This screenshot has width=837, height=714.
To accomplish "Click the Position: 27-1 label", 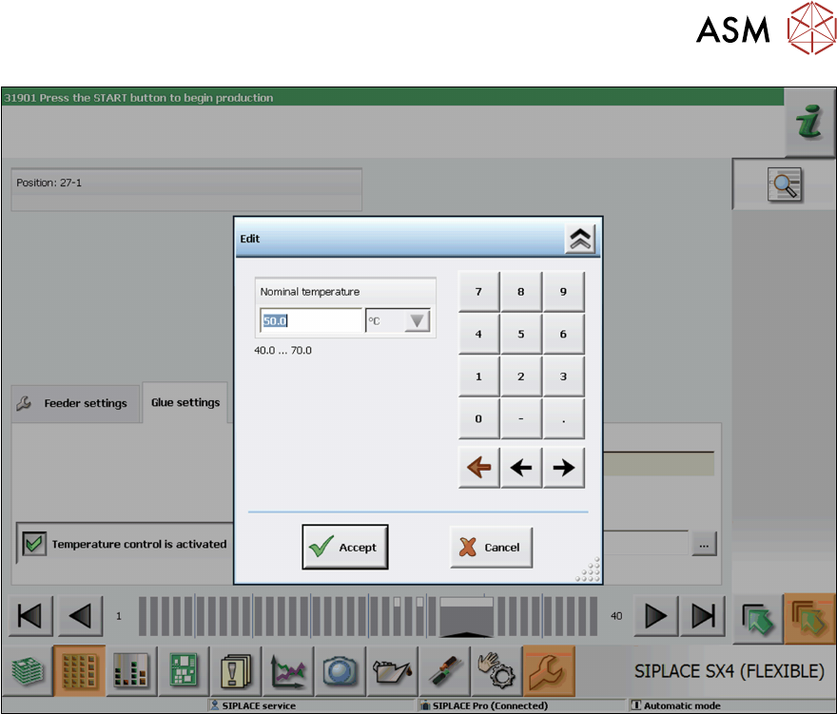I will point(49,183).
